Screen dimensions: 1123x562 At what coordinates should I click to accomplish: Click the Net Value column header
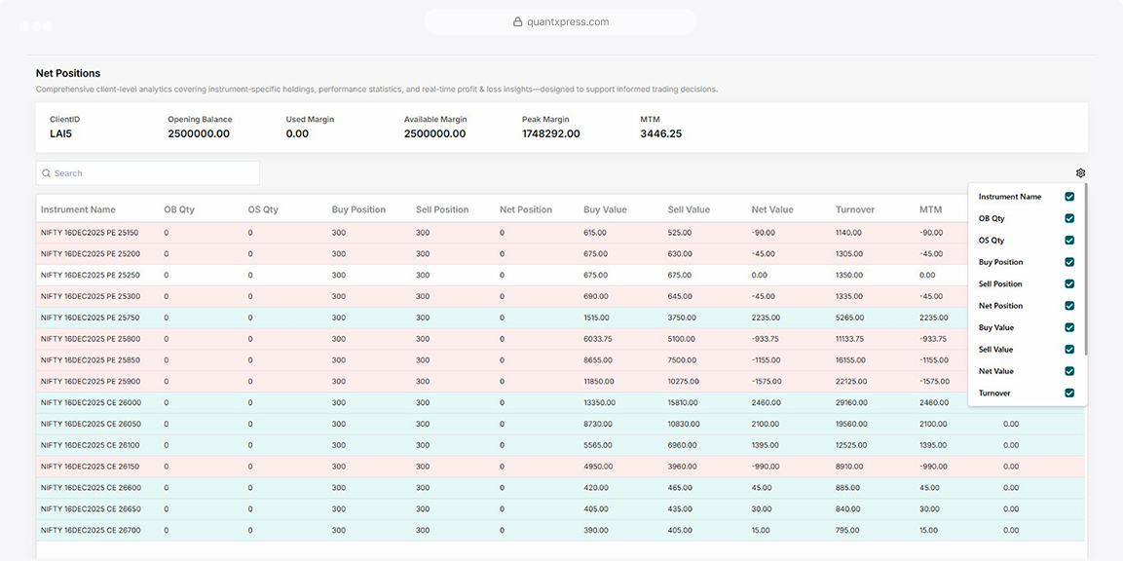click(772, 209)
